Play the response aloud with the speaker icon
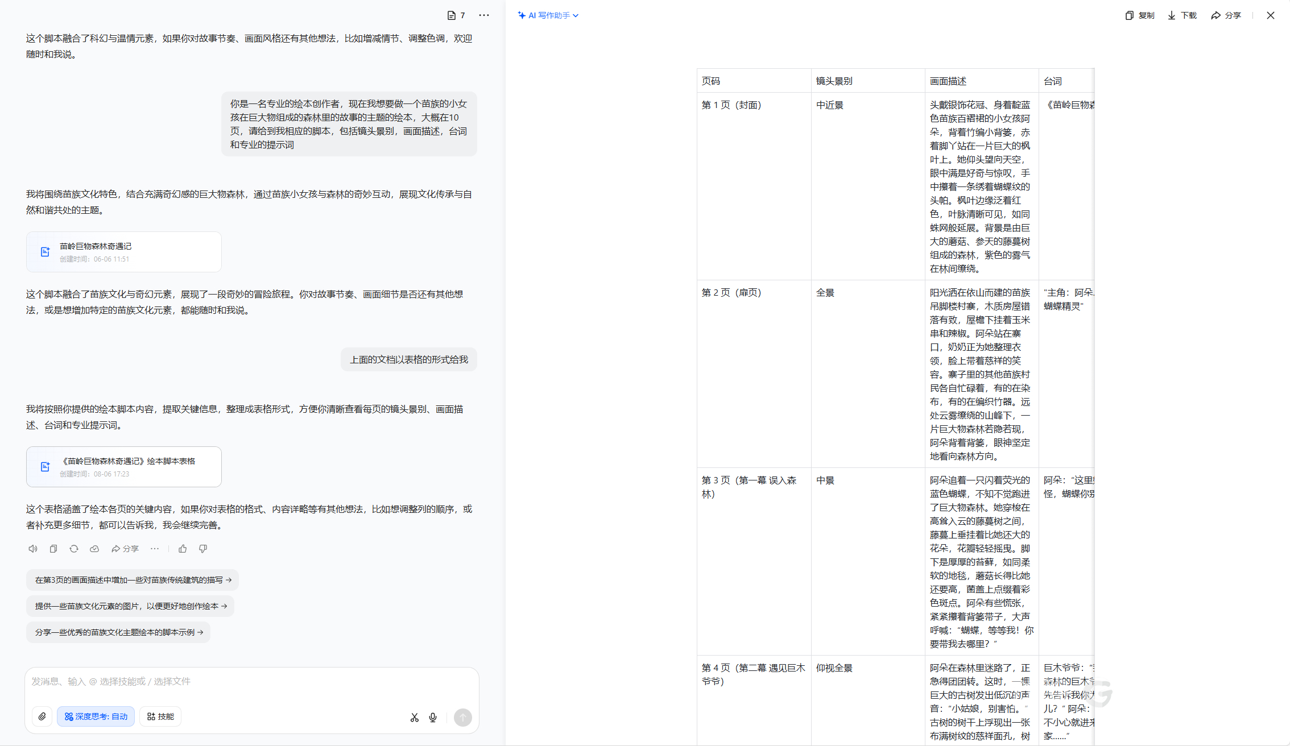 [x=33, y=549]
